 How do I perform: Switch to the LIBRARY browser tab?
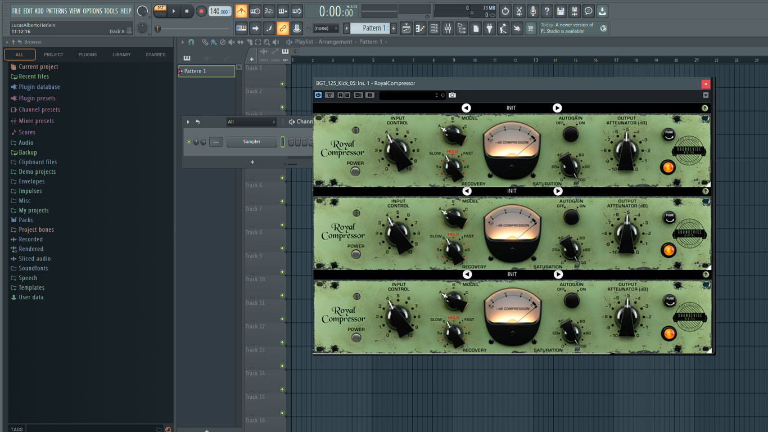pos(121,55)
